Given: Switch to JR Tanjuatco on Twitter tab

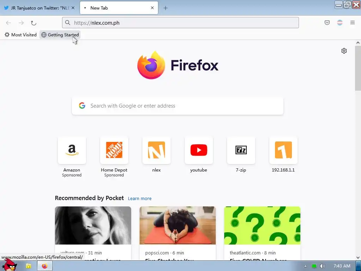Looking at the screenshot, I should [39, 8].
